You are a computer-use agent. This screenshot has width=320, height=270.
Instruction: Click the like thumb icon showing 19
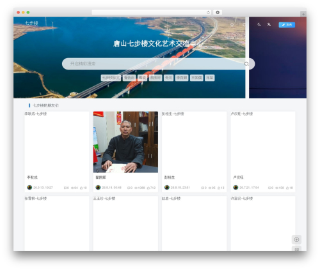(x=81, y=188)
